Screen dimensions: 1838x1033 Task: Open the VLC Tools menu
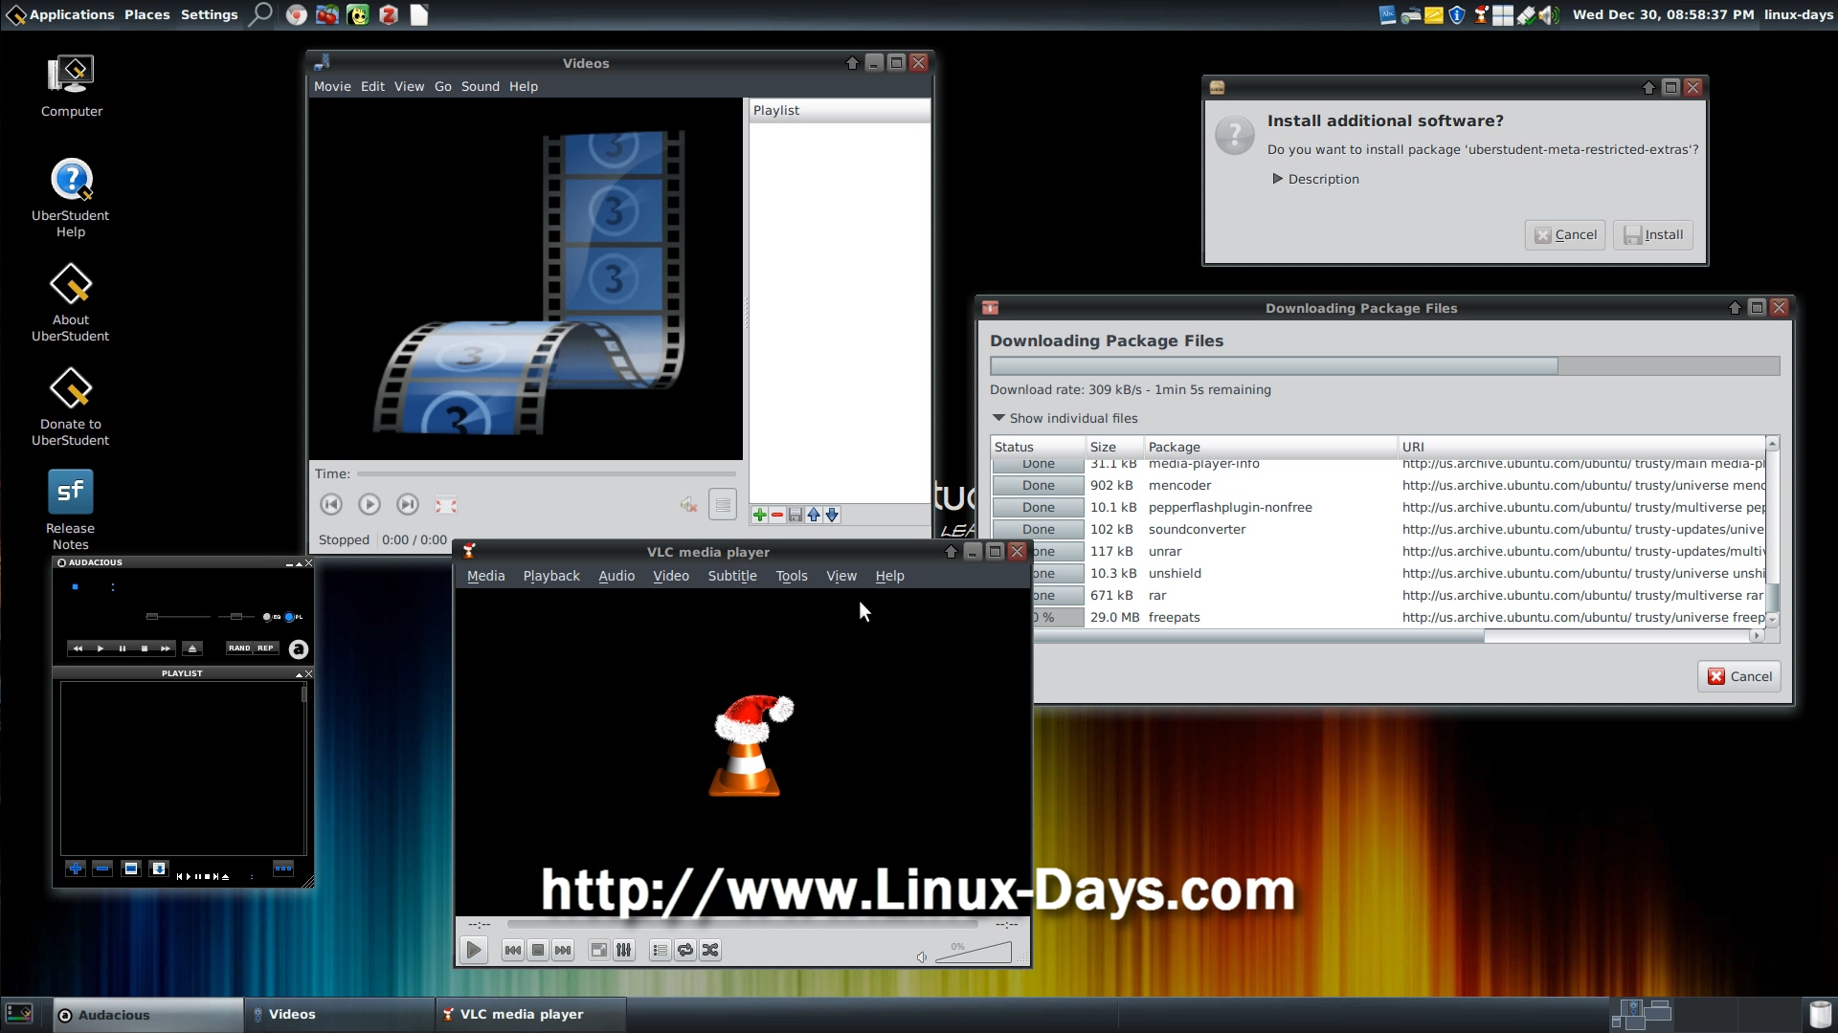point(792,576)
